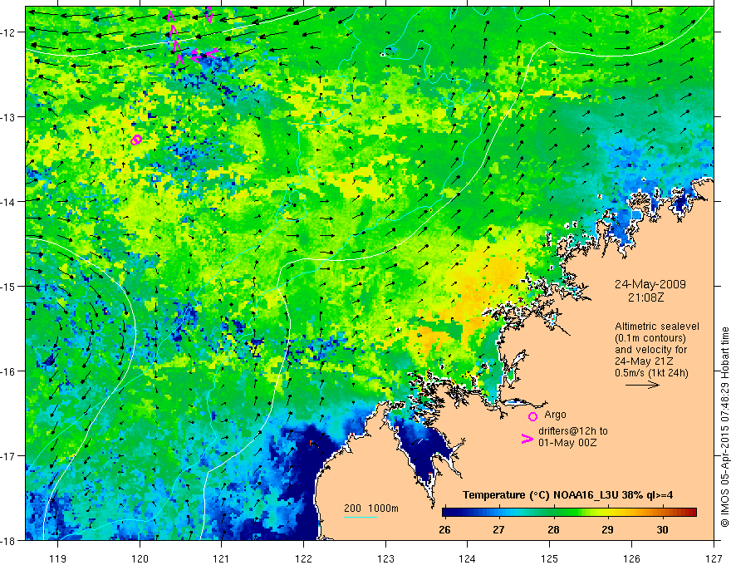This screenshot has height=565, width=731.
Task: Click the colorbar tick label '26'
Action: point(444,529)
